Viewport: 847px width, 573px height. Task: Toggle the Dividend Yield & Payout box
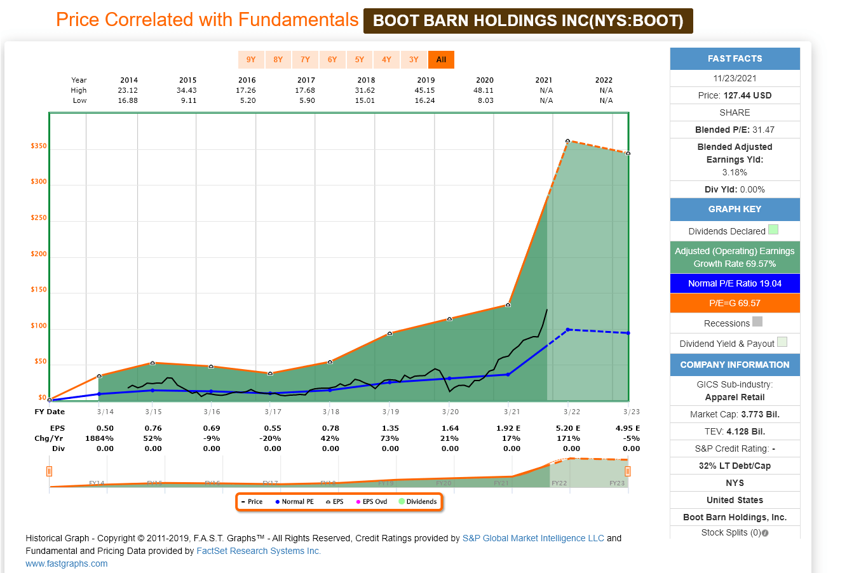(x=782, y=342)
